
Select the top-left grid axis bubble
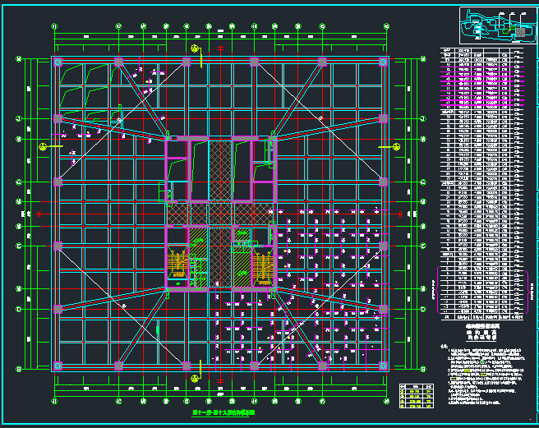(x=55, y=25)
